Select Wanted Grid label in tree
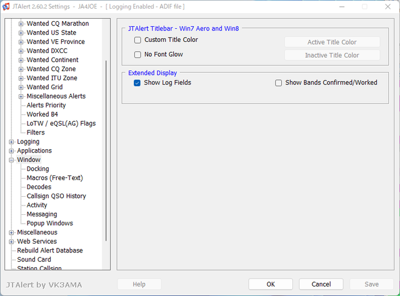Screen dimensions: 400x296 point(44,87)
